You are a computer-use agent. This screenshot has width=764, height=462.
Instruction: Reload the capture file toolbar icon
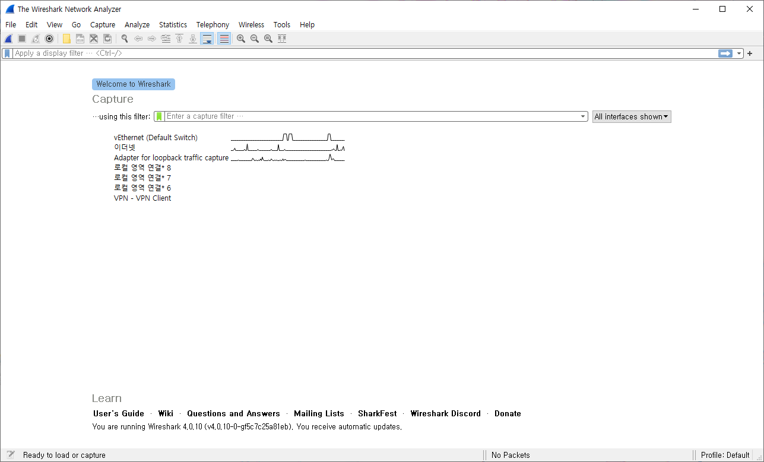107,39
